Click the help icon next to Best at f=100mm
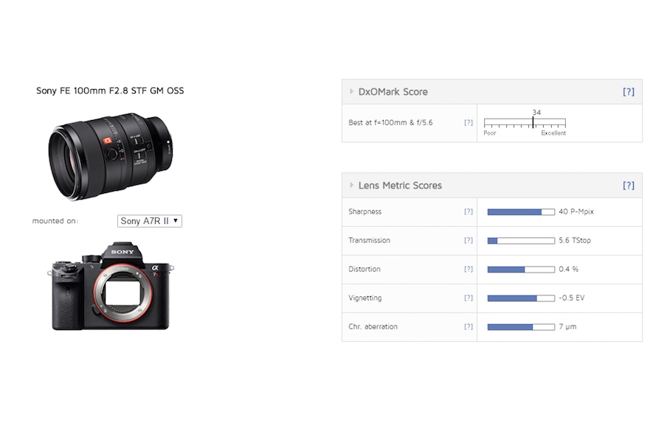Viewport: 664px width, 442px height. (468, 122)
